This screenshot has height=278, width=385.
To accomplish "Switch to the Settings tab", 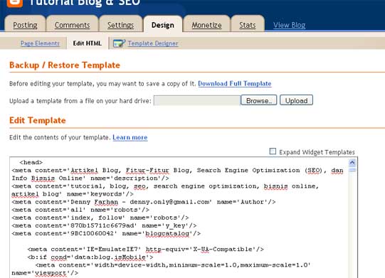I will [x=120, y=25].
